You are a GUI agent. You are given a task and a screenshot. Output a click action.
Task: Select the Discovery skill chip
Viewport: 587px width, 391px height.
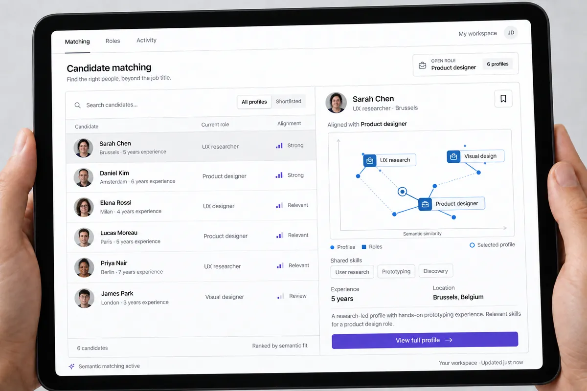pyautogui.click(x=436, y=271)
